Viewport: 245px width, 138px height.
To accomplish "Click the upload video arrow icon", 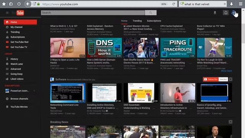I will coord(215,13).
